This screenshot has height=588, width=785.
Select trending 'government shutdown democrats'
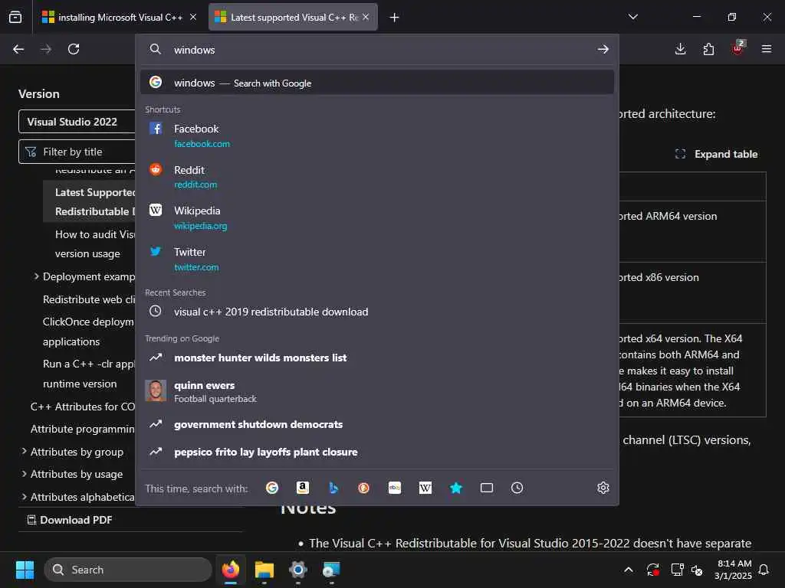coord(377,424)
